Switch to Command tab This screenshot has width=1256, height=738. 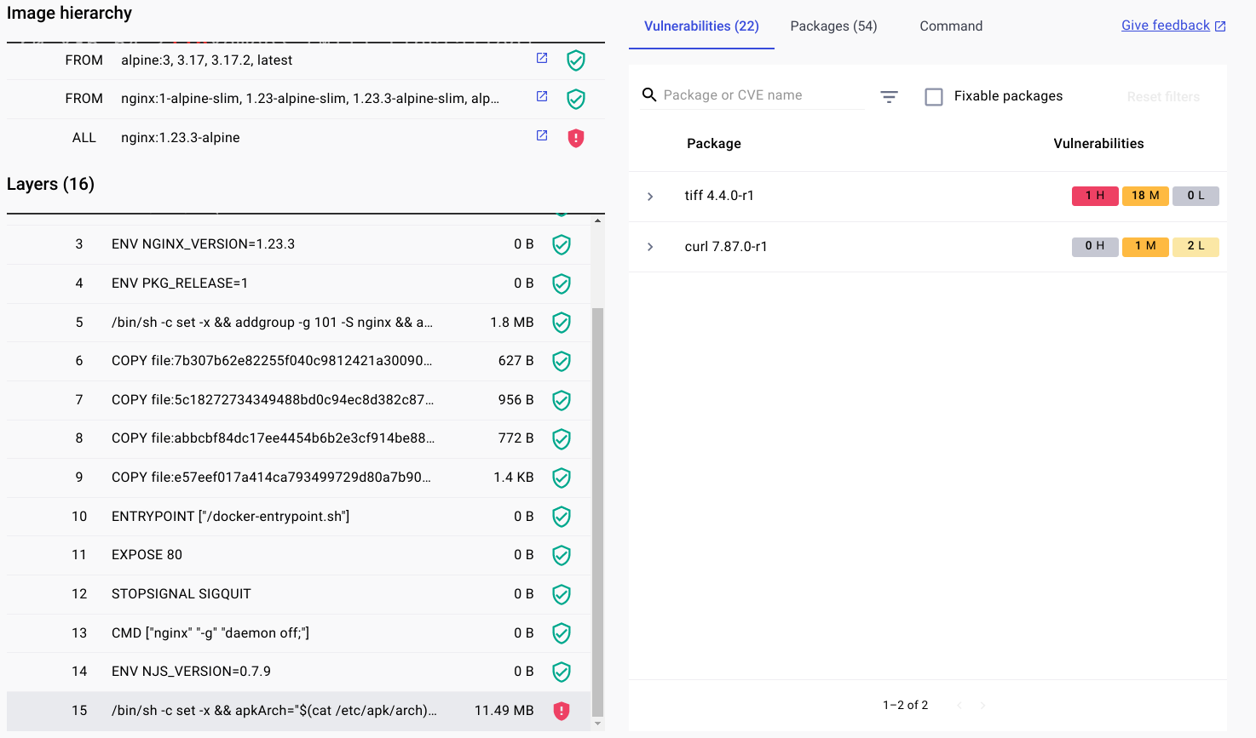click(951, 26)
